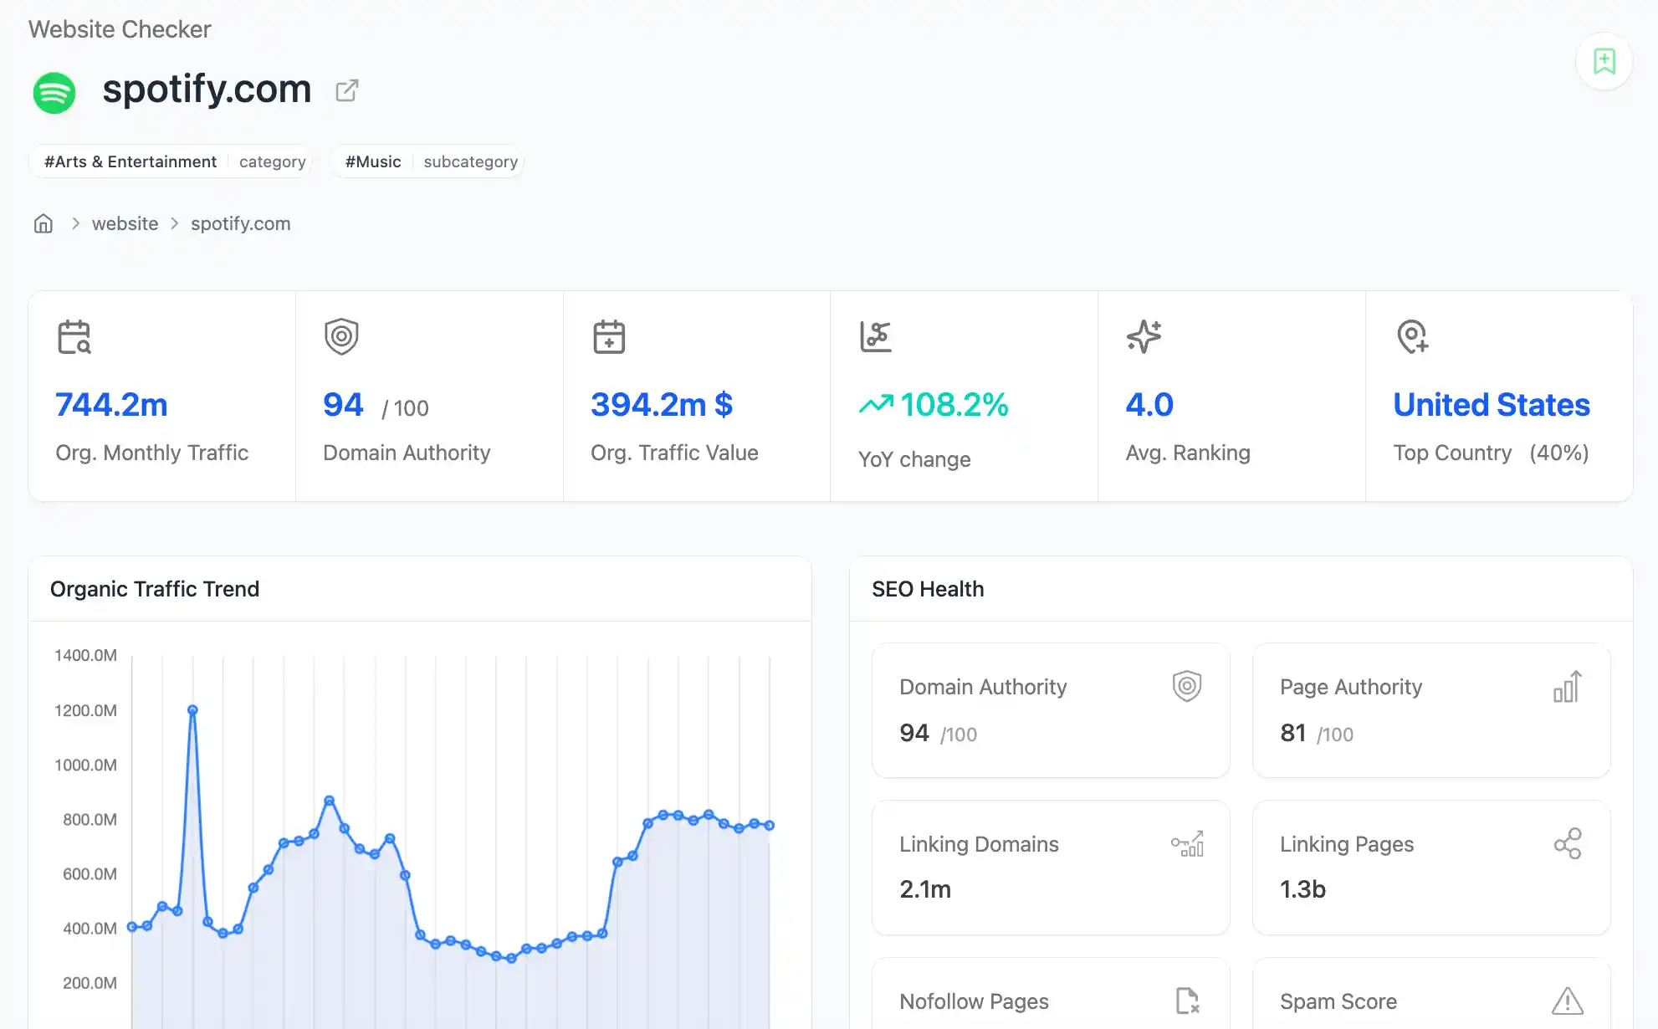Image resolution: width=1658 pixels, height=1029 pixels.
Task: Click the spotify.com page heading
Action: coord(207,89)
